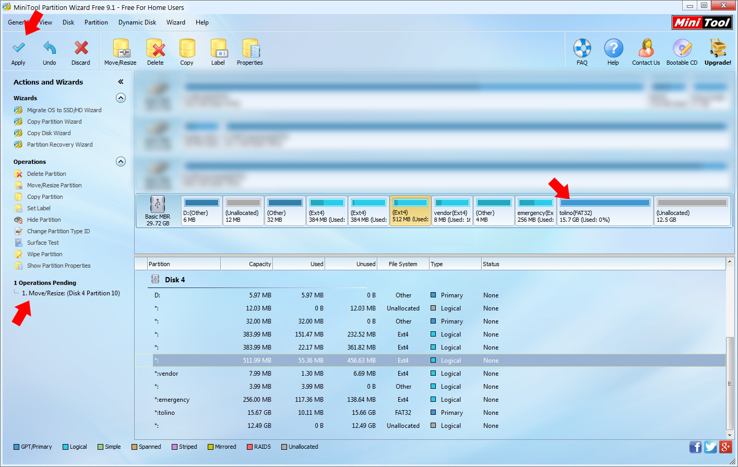The height and width of the screenshot is (467, 738).
Task: Select the *:tolino row in partition list
Action: [430, 413]
